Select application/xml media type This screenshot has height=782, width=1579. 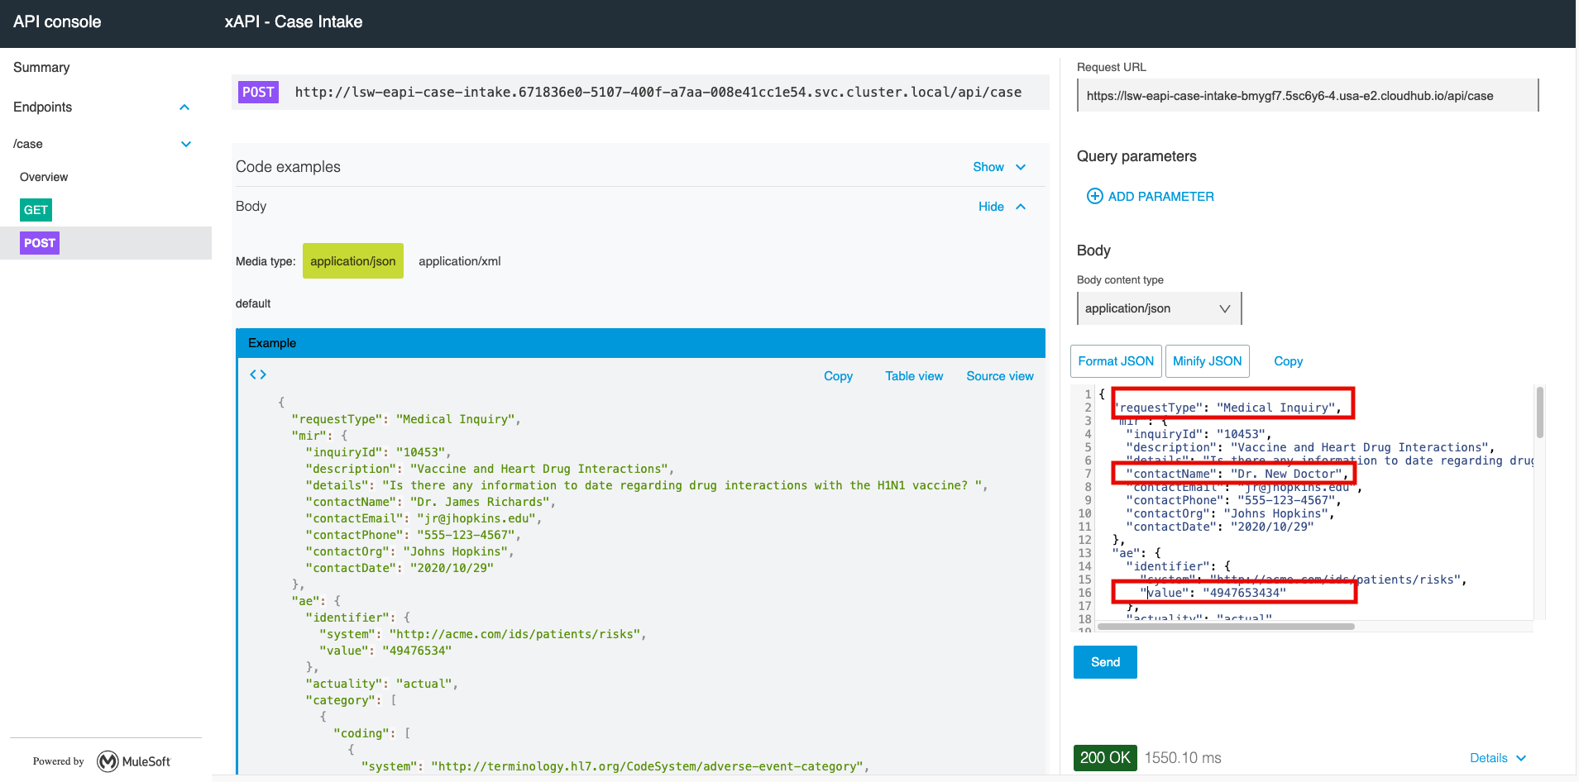(x=459, y=261)
